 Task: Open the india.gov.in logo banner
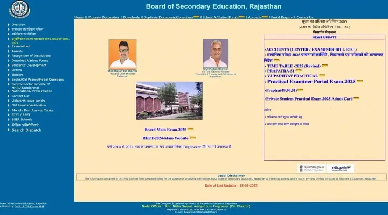pyautogui.click(x=340, y=168)
